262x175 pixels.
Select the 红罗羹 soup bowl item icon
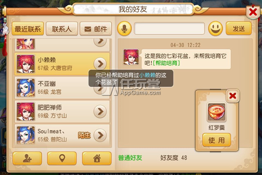pyautogui.click(x=217, y=112)
